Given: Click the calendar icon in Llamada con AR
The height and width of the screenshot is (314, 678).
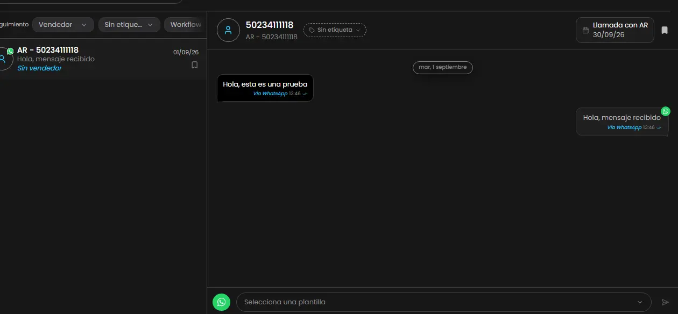Looking at the screenshot, I should pyautogui.click(x=585, y=30).
